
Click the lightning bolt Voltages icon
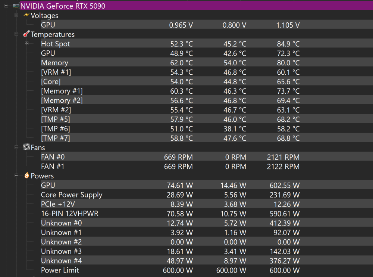26,15
